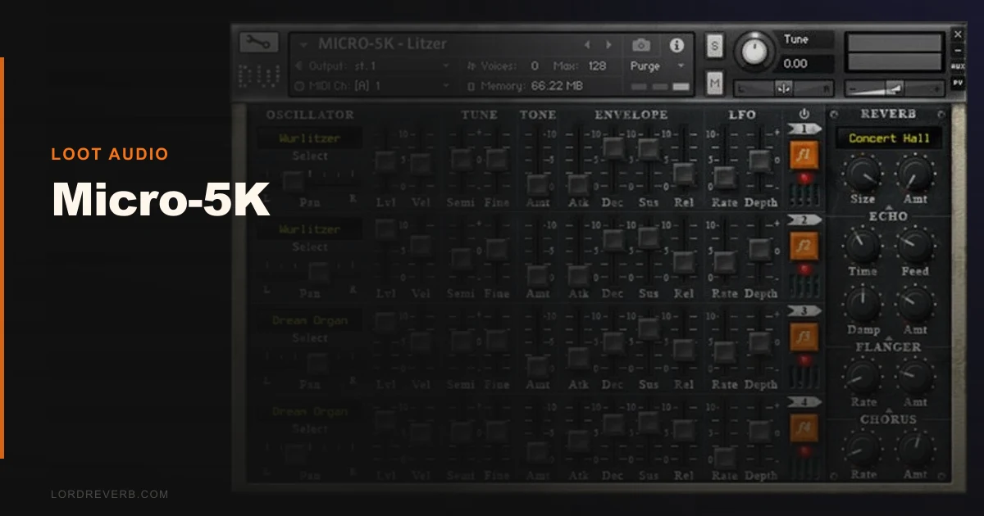Open the instrument info icon
The height and width of the screenshot is (516, 984).
[x=676, y=45]
